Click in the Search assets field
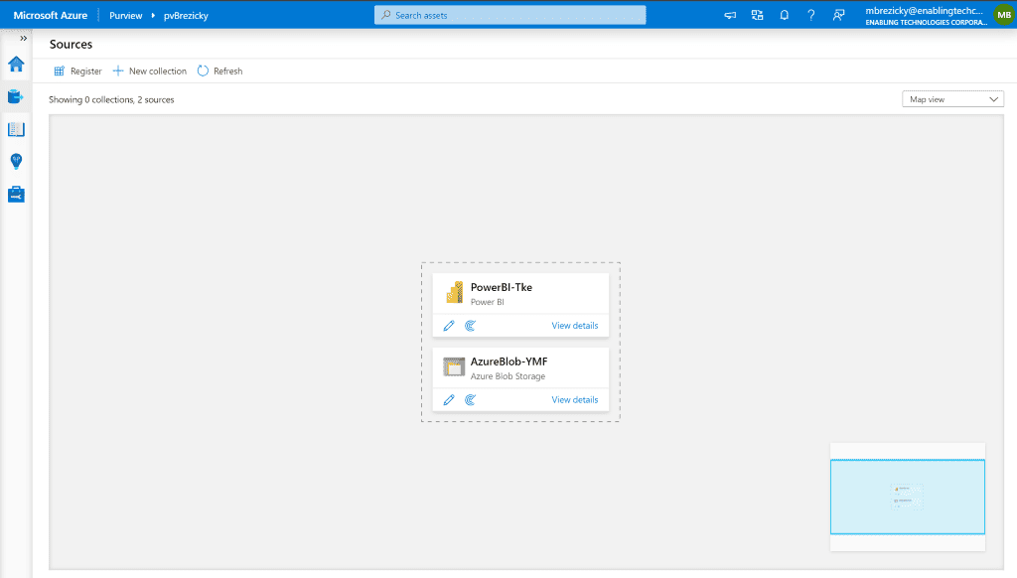This screenshot has height=578, width=1017. [x=509, y=15]
